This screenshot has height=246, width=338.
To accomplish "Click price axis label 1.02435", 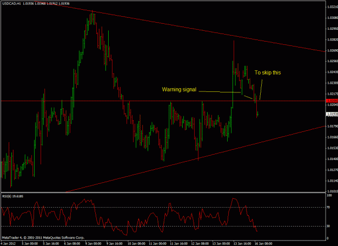I will [333, 72].
